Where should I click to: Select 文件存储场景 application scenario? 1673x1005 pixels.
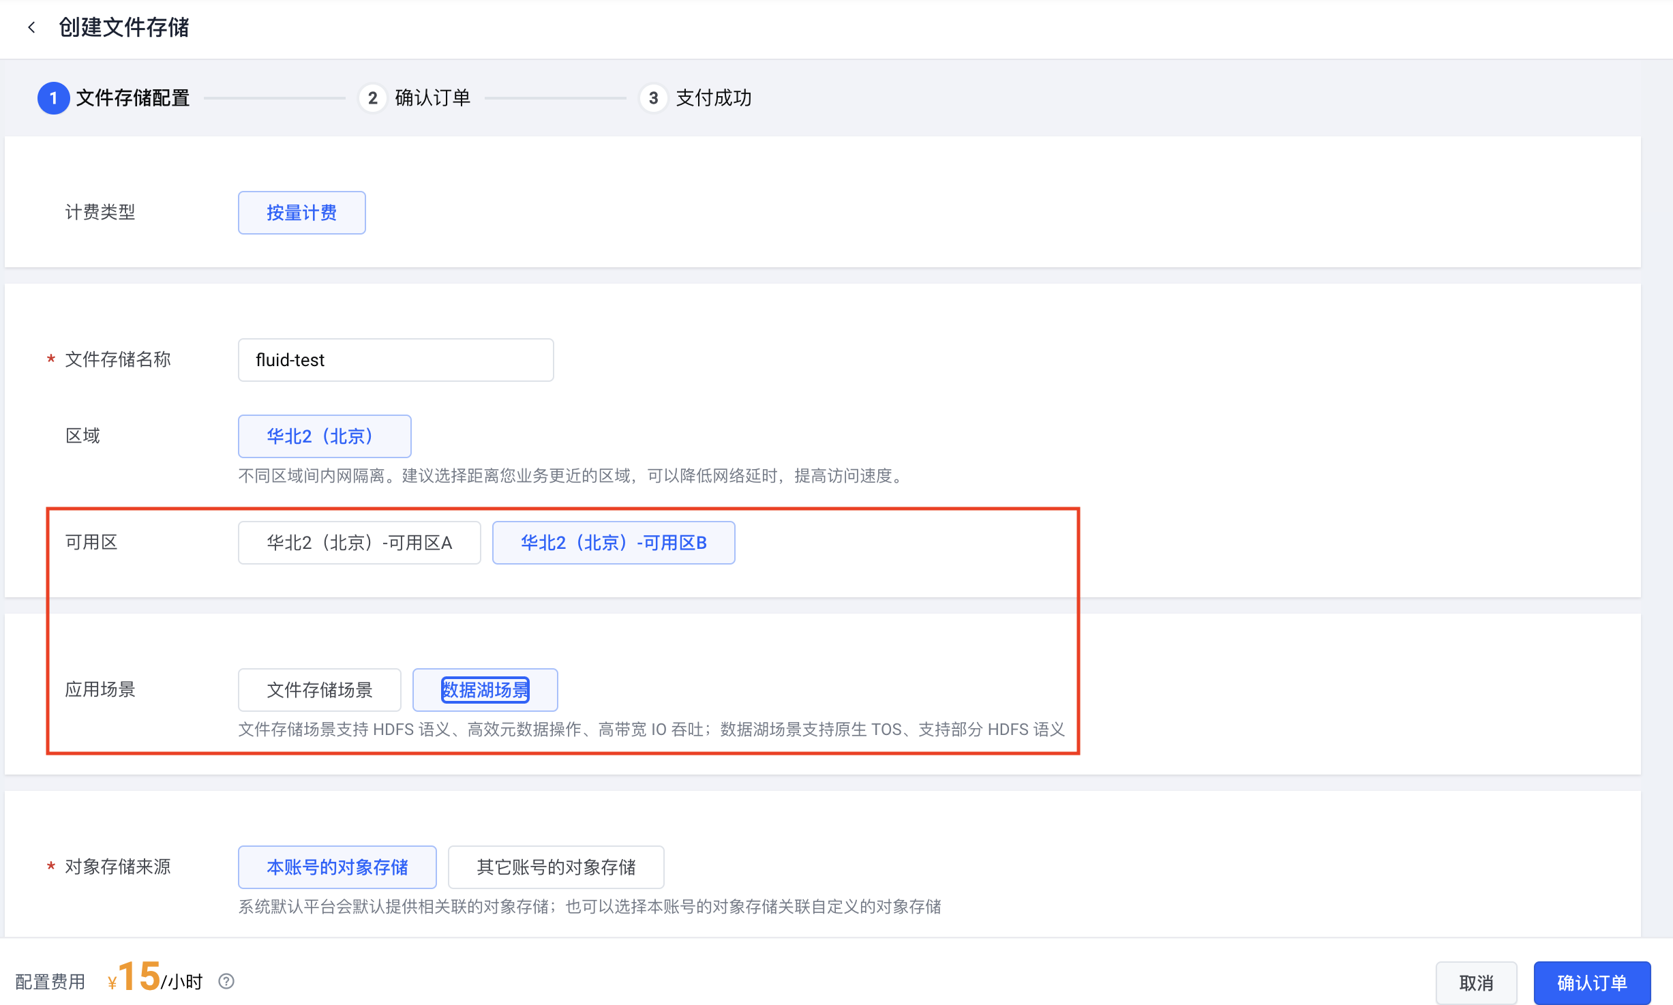[319, 690]
